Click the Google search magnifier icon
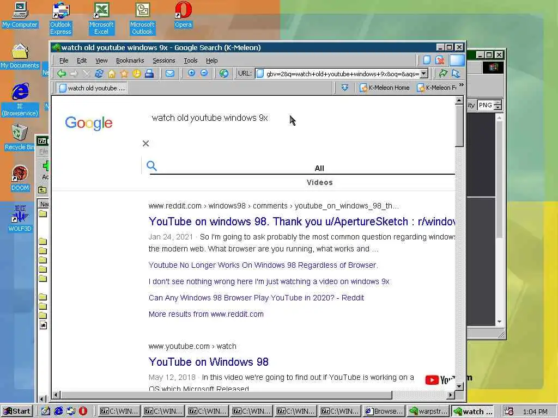This screenshot has height=418, width=558. [x=151, y=165]
